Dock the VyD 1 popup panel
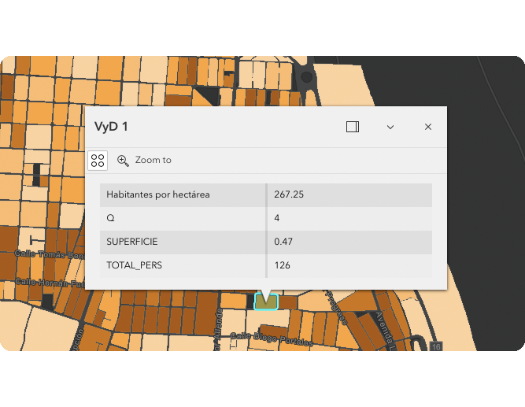525x407 pixels. [353, 127]
